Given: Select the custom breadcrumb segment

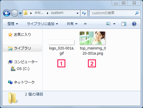Looking at the screenshot, I should click(57, 13).
